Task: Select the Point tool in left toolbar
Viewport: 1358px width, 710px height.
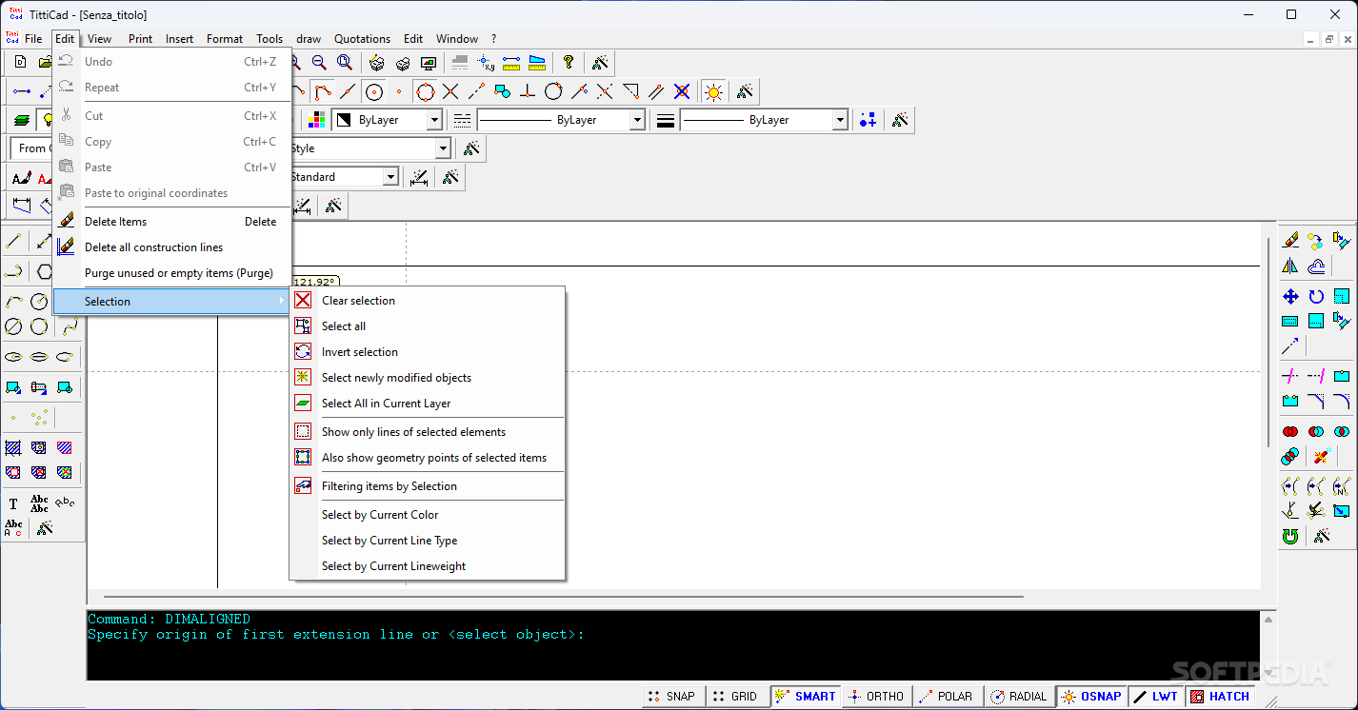Action: coord(13,418)
